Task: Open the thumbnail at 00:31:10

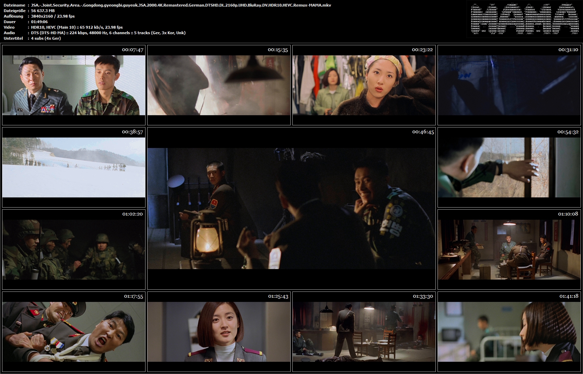Action: pyautogui.click(x=509, y=85)
